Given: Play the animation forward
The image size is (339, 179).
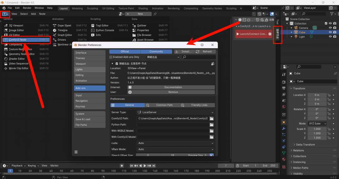Looking at the screenshot, I should (x=145, y=166).
